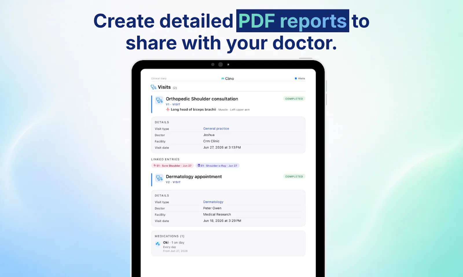Click the V1 · VISIT label
463x277 pixels.
(x=173, y=104)
